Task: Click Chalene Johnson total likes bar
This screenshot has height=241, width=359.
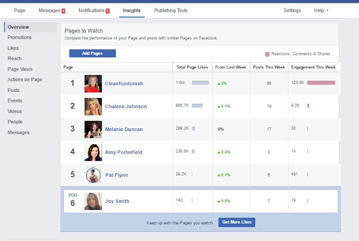Action: 197,105
